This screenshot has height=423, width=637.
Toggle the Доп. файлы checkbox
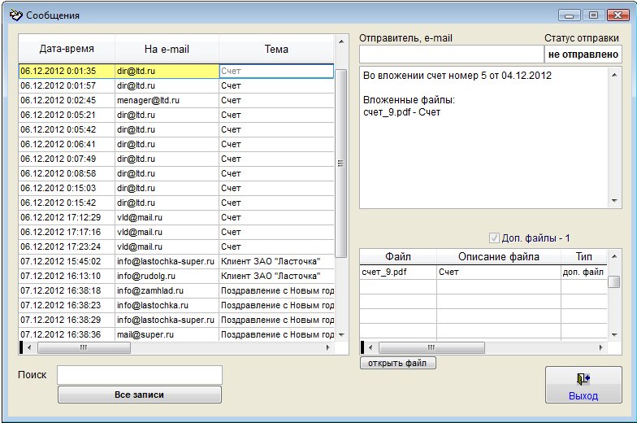point(494,238)
